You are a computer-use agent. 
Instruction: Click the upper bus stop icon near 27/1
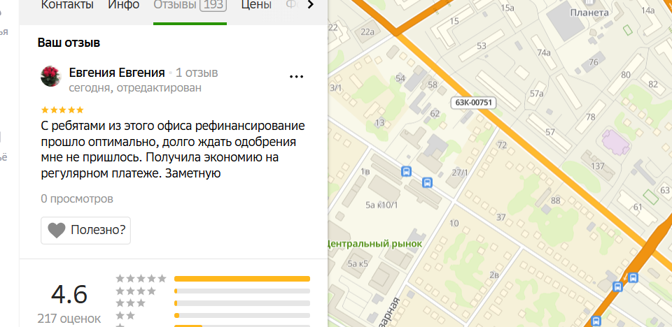tap(406, 172)
